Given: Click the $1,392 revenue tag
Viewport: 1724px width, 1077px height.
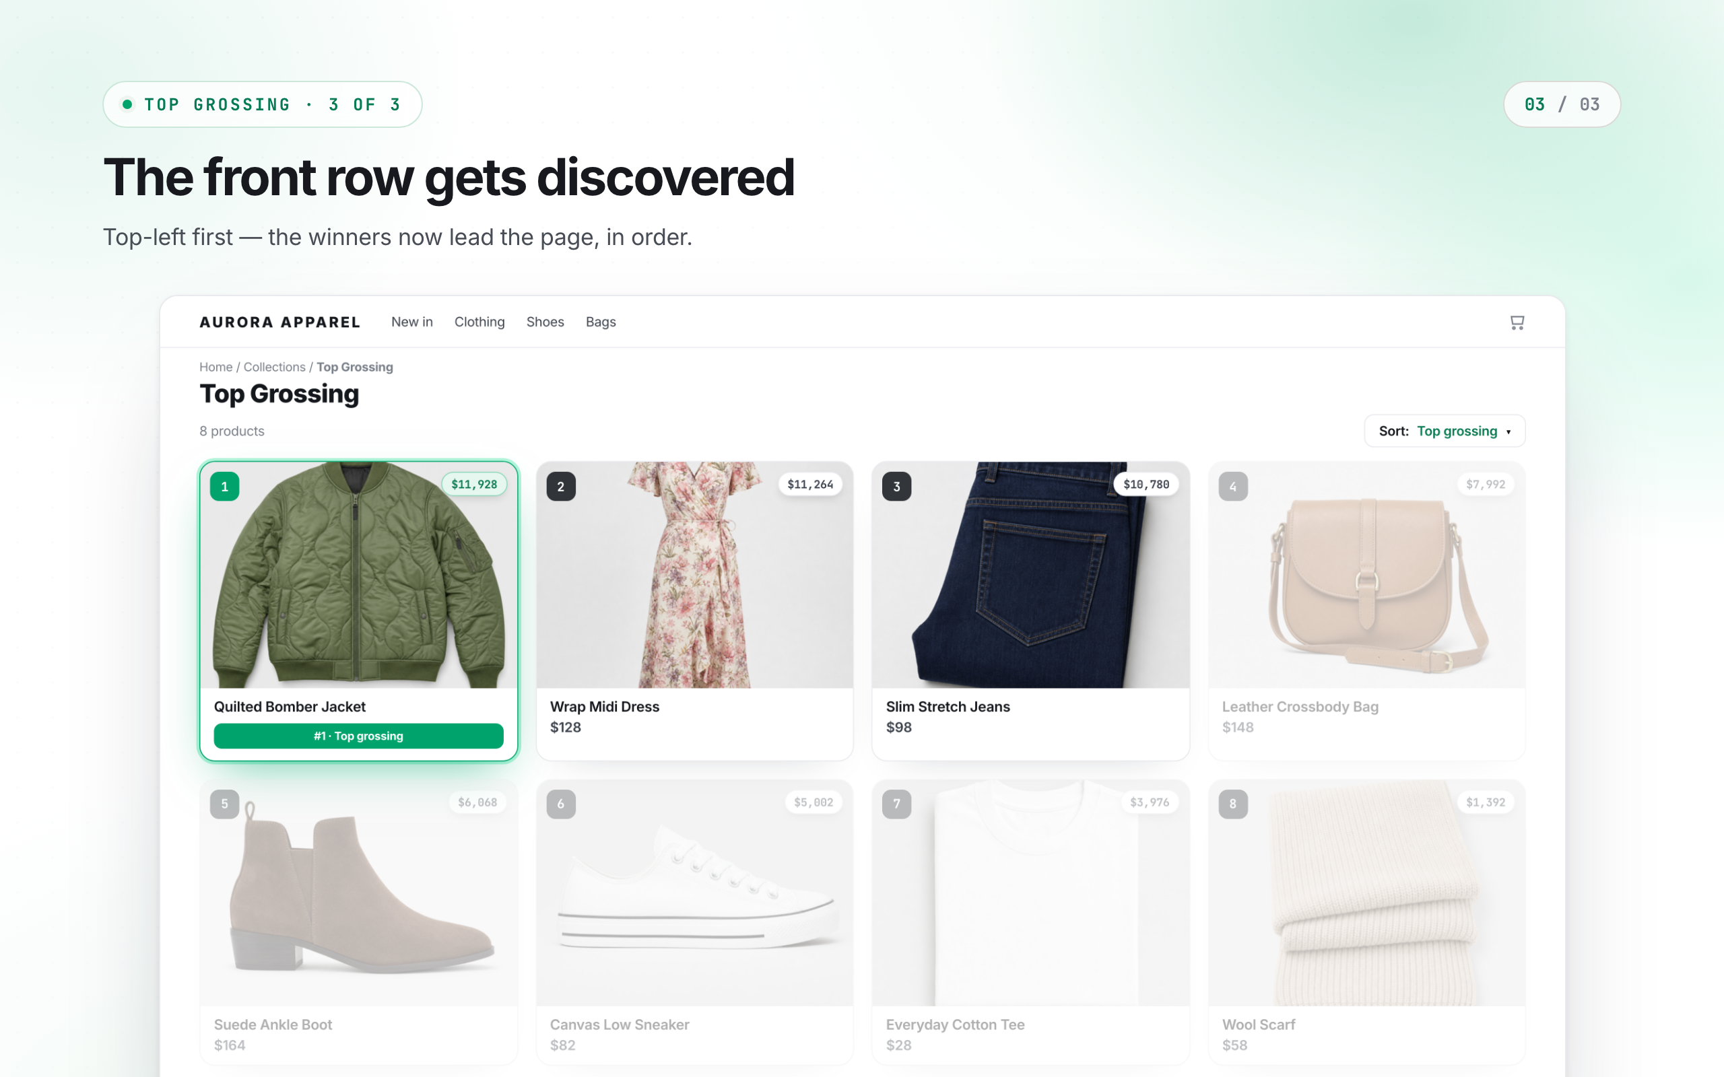Looking at the screenshot, I should [x=1486, y=802].
